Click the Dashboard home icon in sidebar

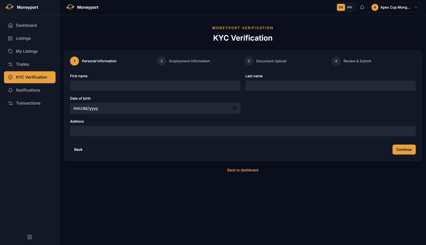pos(10,25)
